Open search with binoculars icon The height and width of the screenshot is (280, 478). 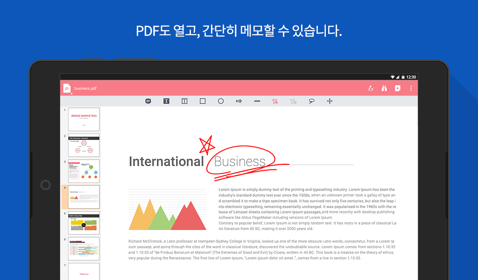384,88
